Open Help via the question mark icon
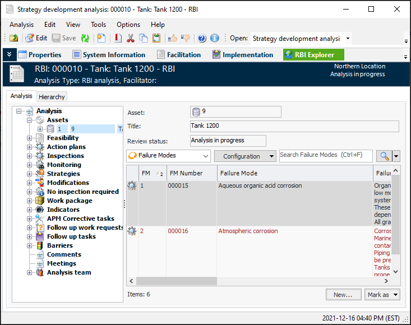The width and height of the screenshot is (411, 325). [202, 38]
